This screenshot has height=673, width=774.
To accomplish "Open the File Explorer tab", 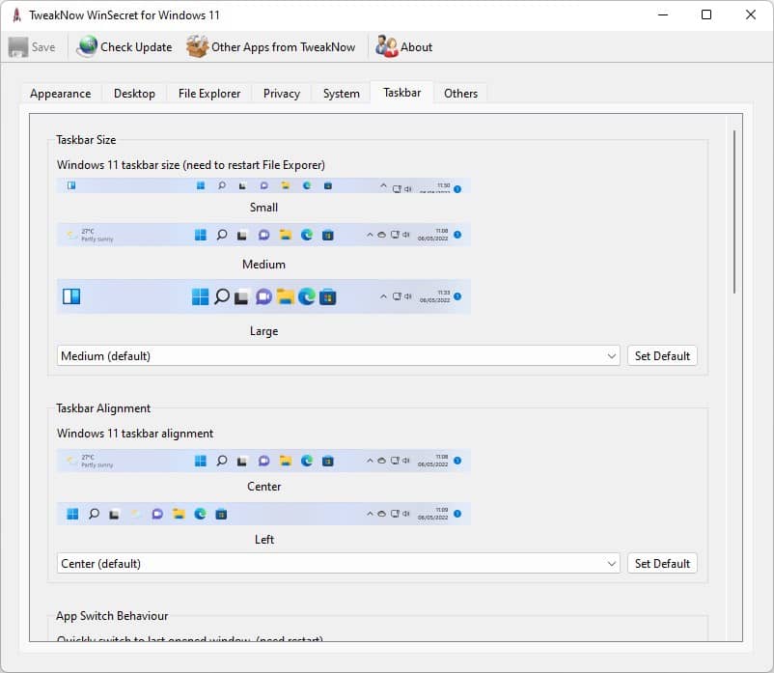I will click(209, 94).
